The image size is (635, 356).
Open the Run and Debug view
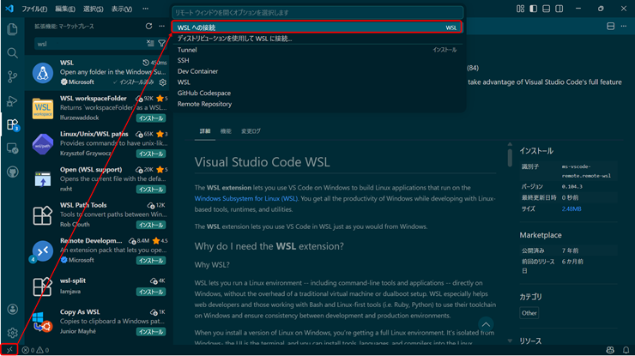[12, 101]
